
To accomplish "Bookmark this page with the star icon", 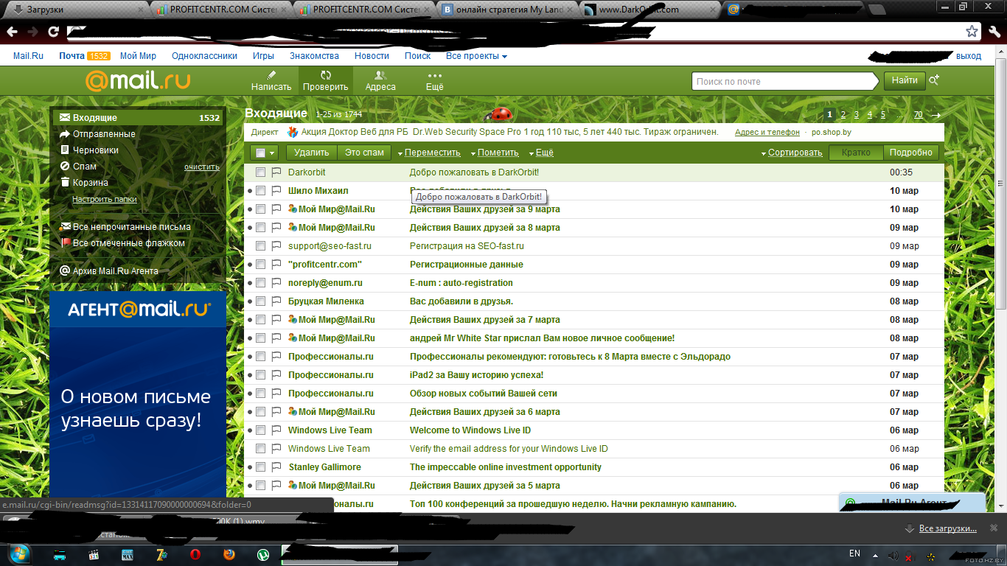I will pos(972,32).
